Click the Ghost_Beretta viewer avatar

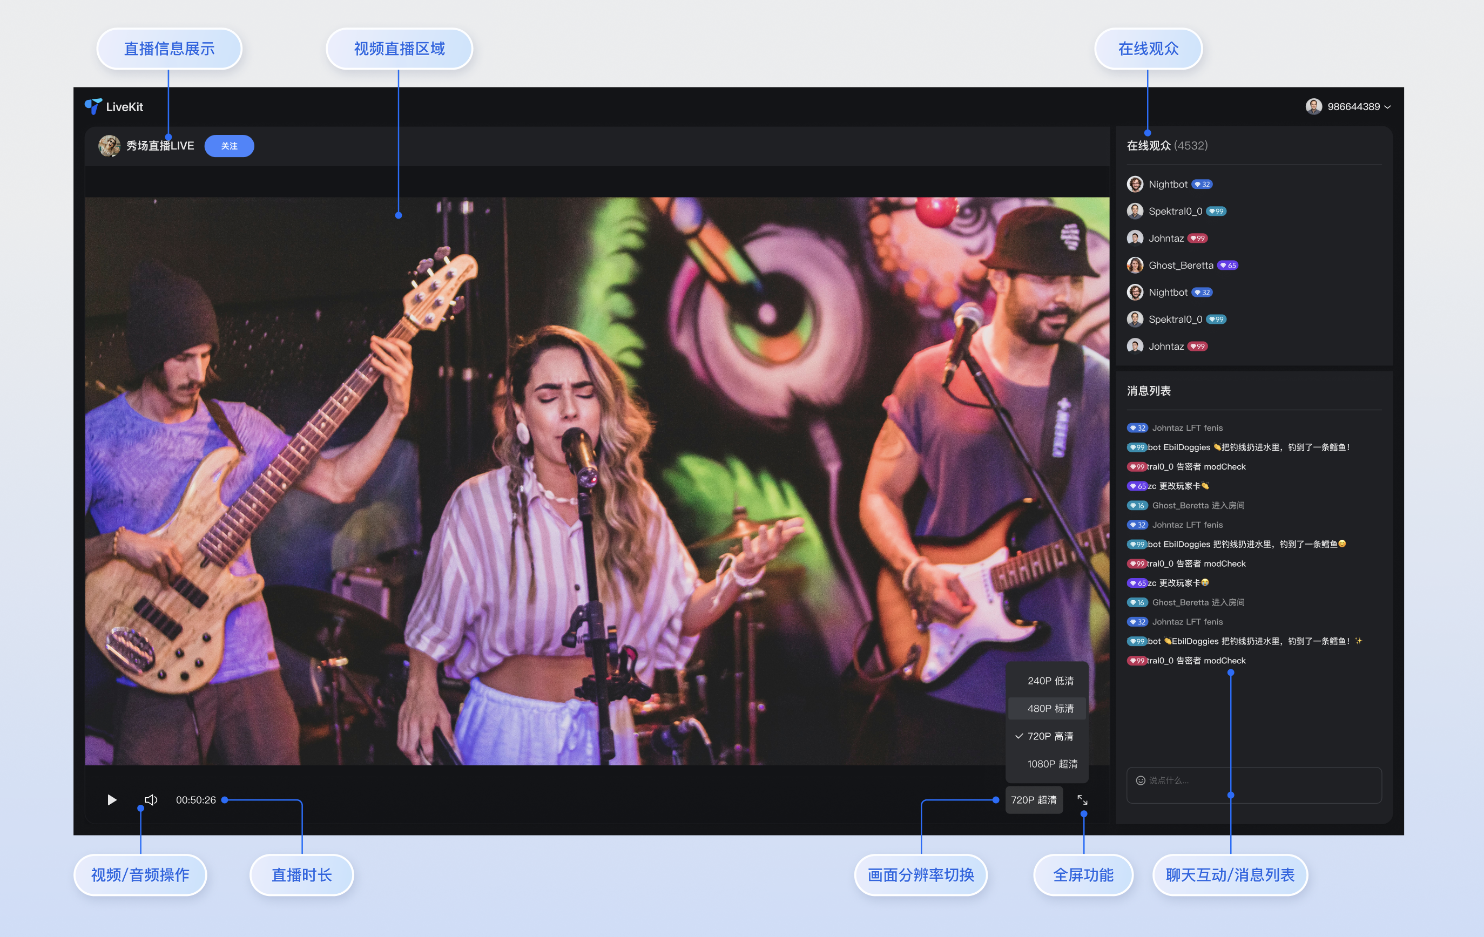coord(1135,266)
